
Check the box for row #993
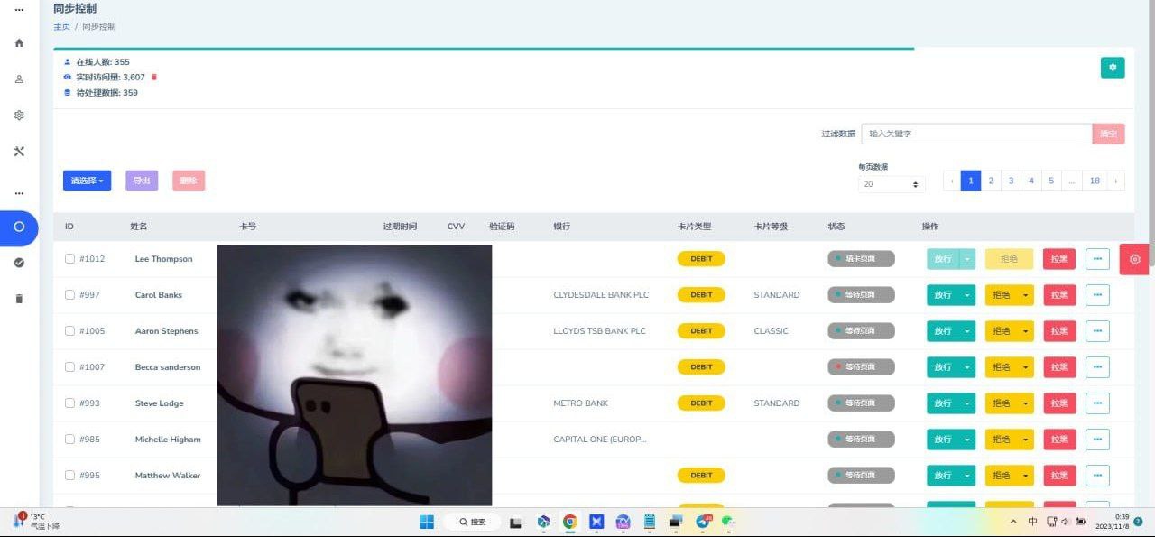pos(69,403)
